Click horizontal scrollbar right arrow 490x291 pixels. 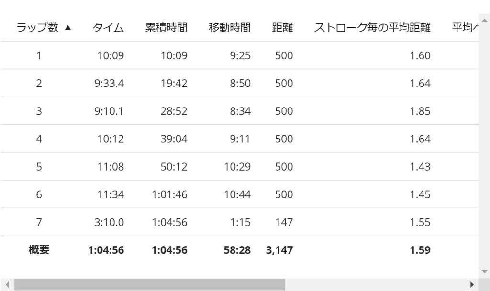click(472, 284)
